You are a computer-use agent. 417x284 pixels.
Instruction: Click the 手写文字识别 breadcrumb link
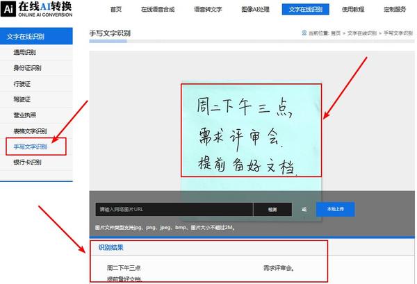coord(398,33)
